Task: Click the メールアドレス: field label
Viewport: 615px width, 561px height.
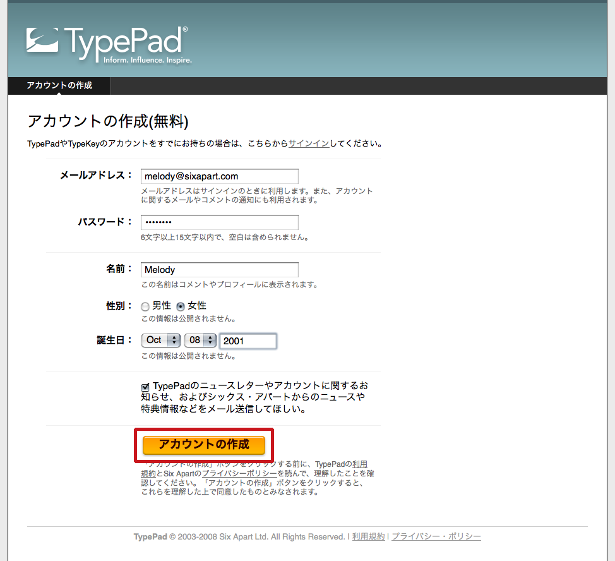Action: tap(97, 176)
